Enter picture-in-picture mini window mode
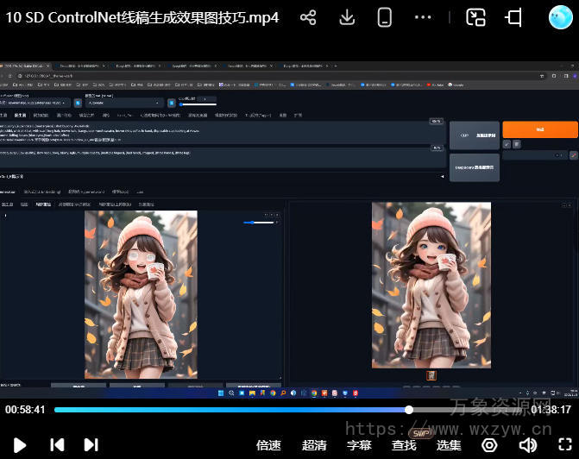 475,17
